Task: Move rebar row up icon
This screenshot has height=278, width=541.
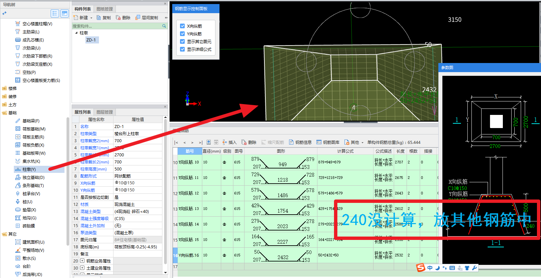Action: tap(209, 142)
